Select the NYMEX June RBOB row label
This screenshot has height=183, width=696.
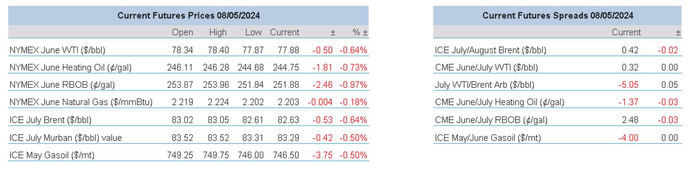(x=62, y=84)
